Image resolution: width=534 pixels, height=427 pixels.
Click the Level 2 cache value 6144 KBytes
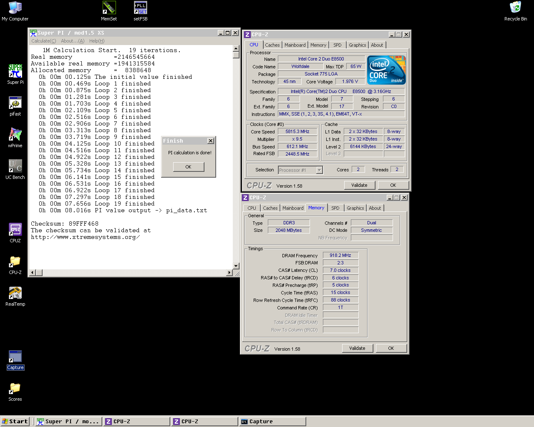(x=363, y=146)
